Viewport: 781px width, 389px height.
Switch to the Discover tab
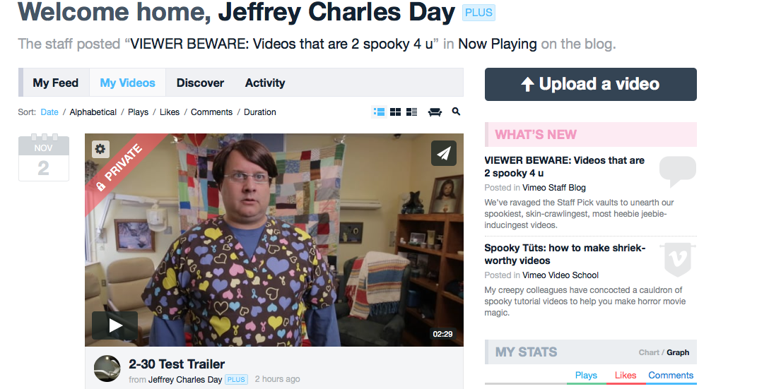click(200, 83)
